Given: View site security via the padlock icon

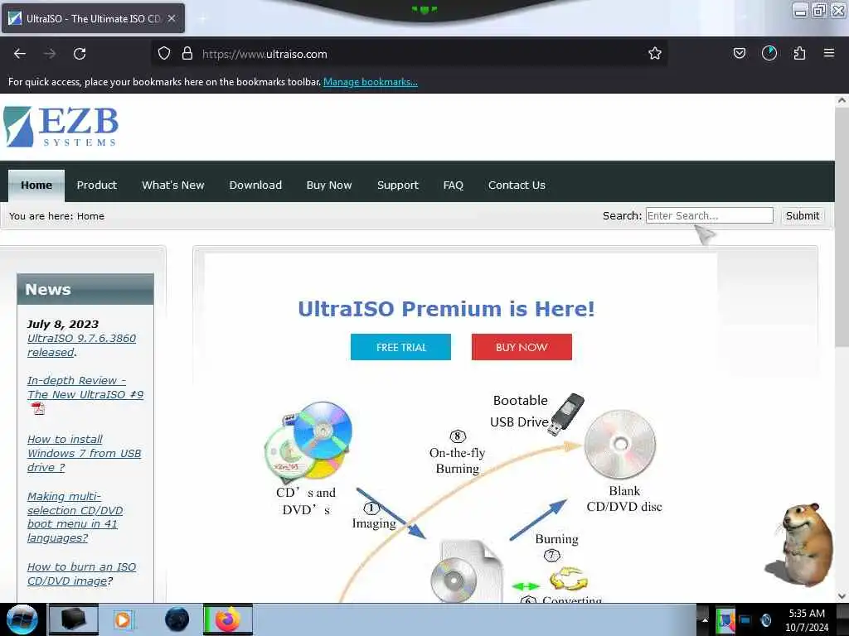Looking at the screenshot, I should (x=187, y=54).
